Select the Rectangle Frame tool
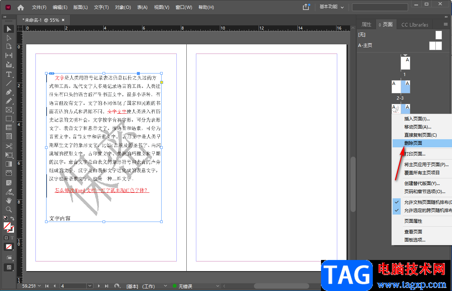 (9, 110)
